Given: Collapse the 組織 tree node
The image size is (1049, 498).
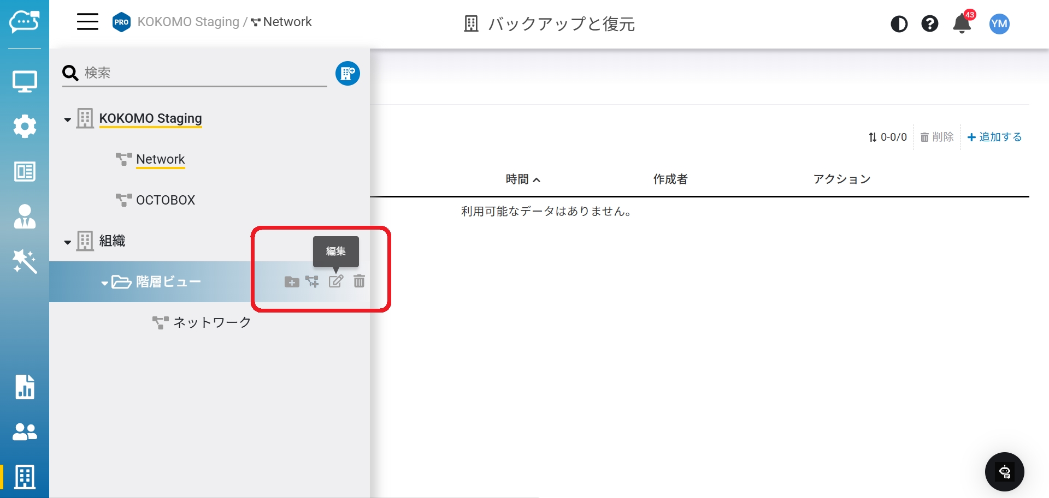Looking at the screenshot, I should pos(68,242).
